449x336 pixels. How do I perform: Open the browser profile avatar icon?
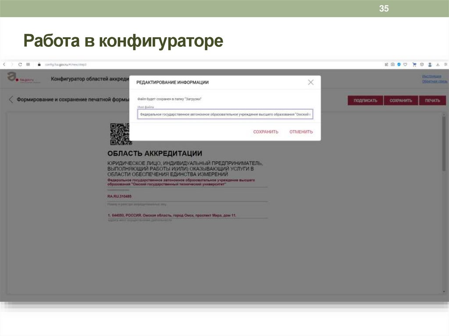pyautogui.click(x=430, y=64)
